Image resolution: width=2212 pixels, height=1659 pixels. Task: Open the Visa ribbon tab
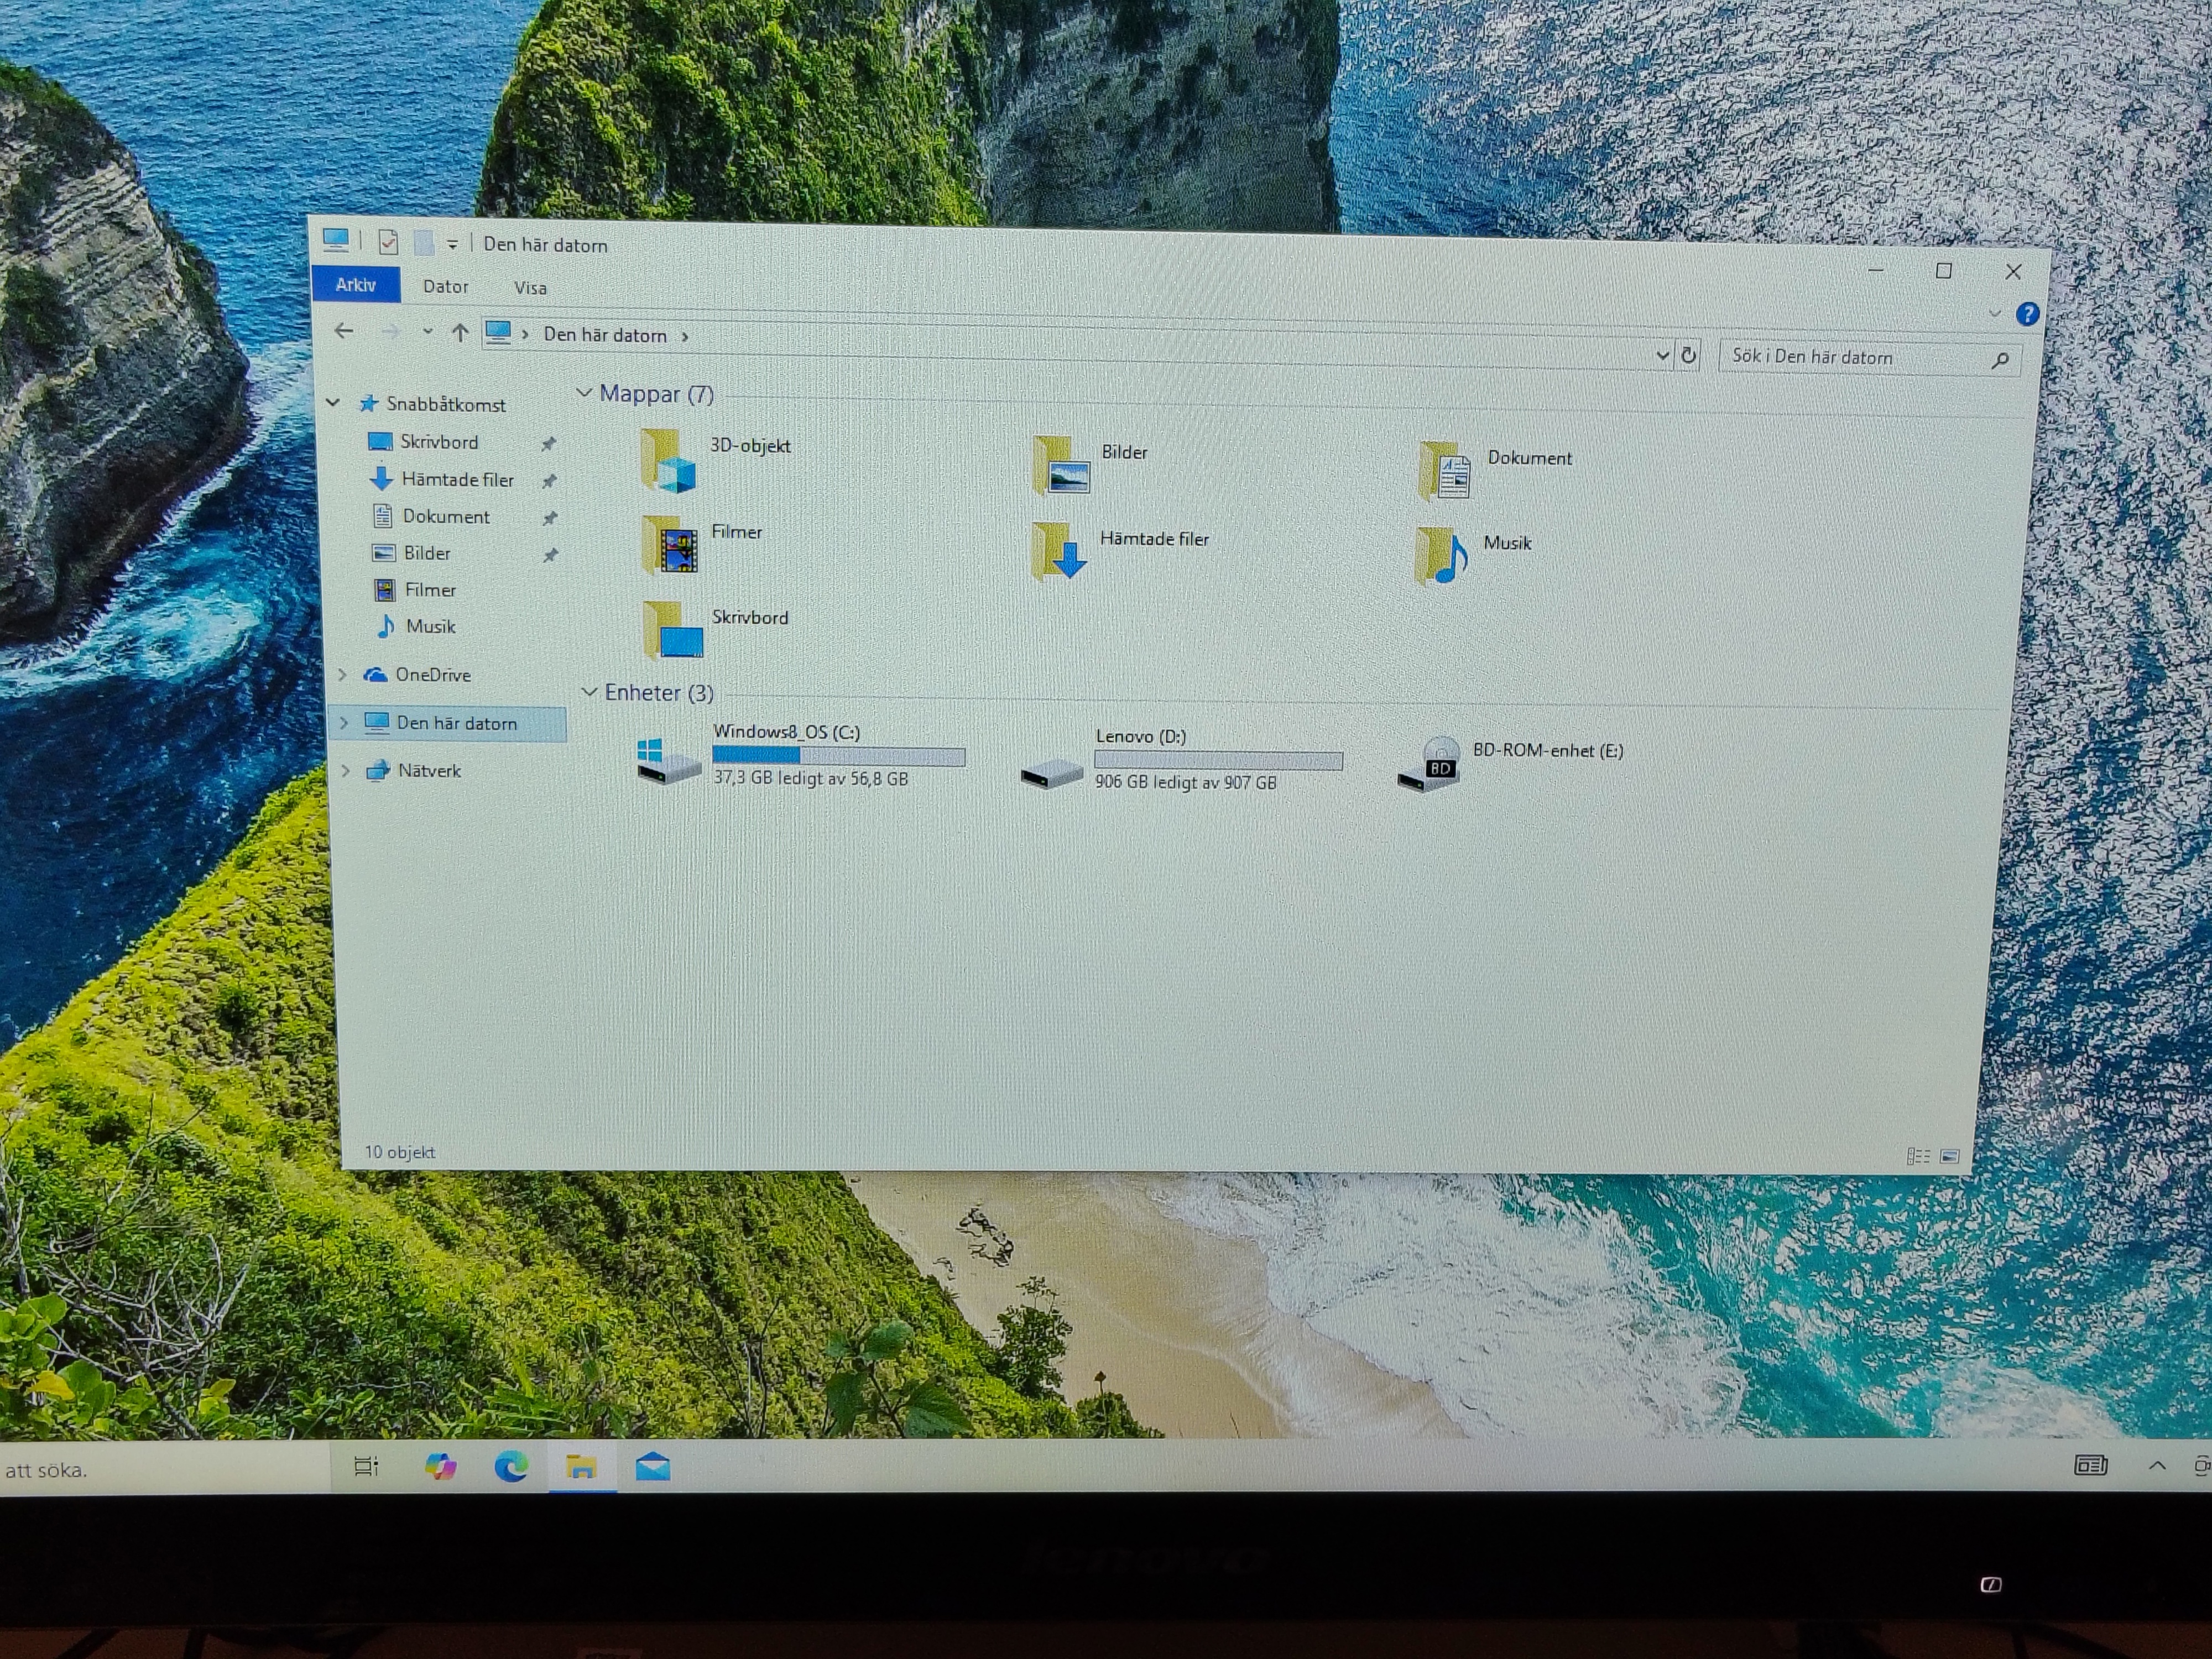pyautogui.click(x=530, y=288)
